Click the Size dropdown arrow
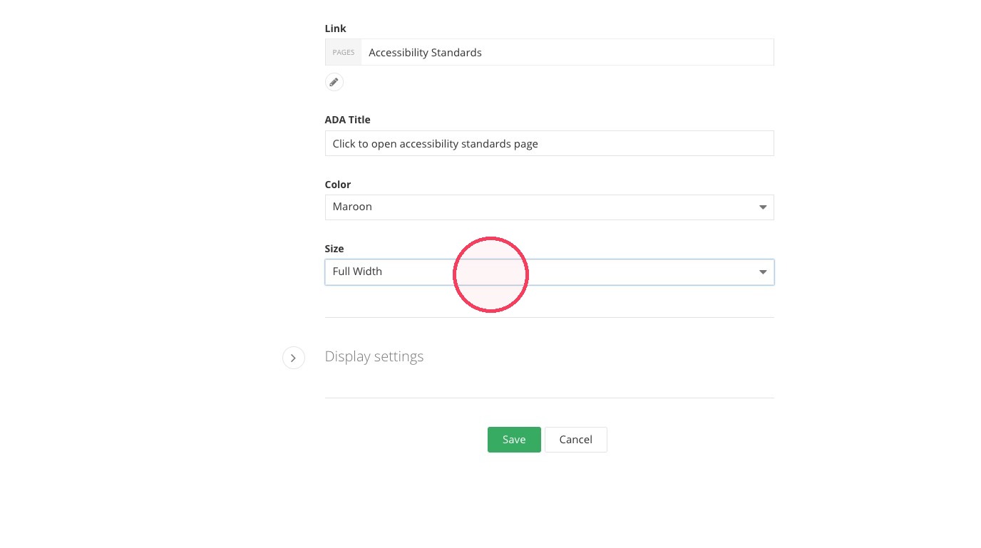Image resolution: width=981 pixels, height=548 pixels. 763,272
